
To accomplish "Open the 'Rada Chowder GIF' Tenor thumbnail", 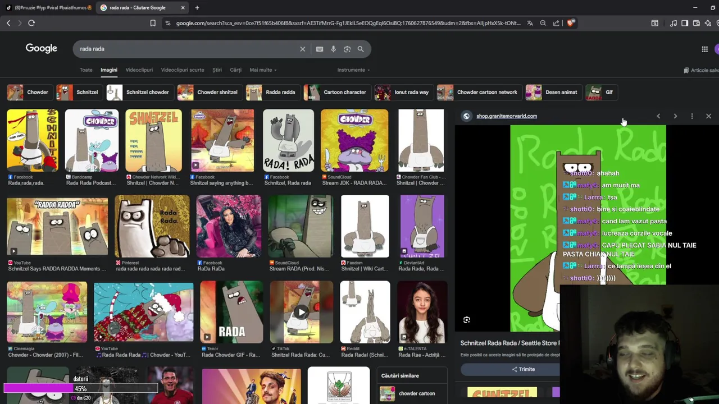I will tap(232, 312).
